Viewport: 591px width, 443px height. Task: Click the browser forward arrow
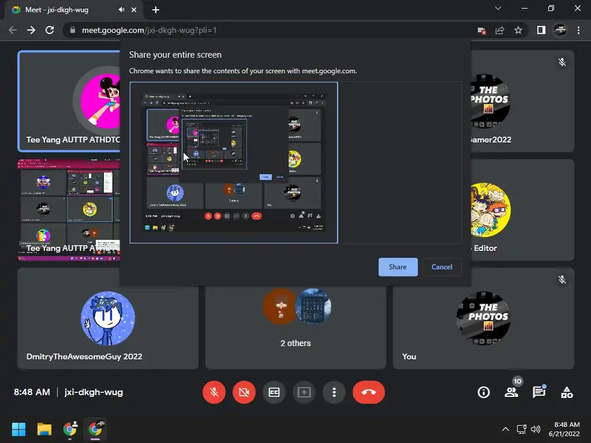31,30
